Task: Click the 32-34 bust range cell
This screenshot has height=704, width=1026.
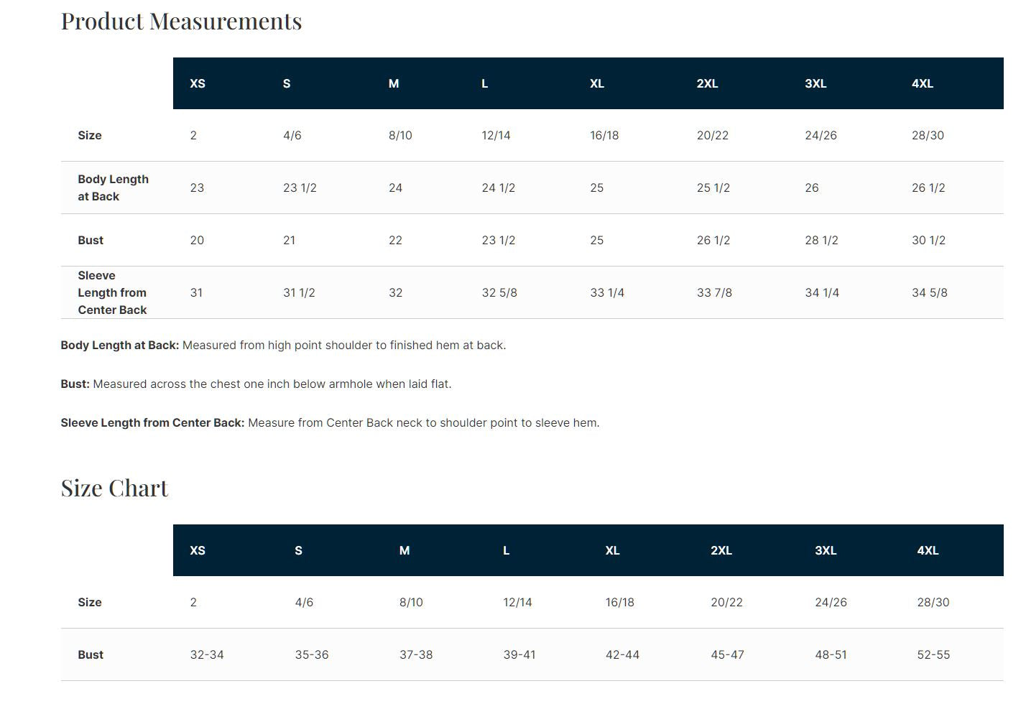Action: click(x=207, y=655)
